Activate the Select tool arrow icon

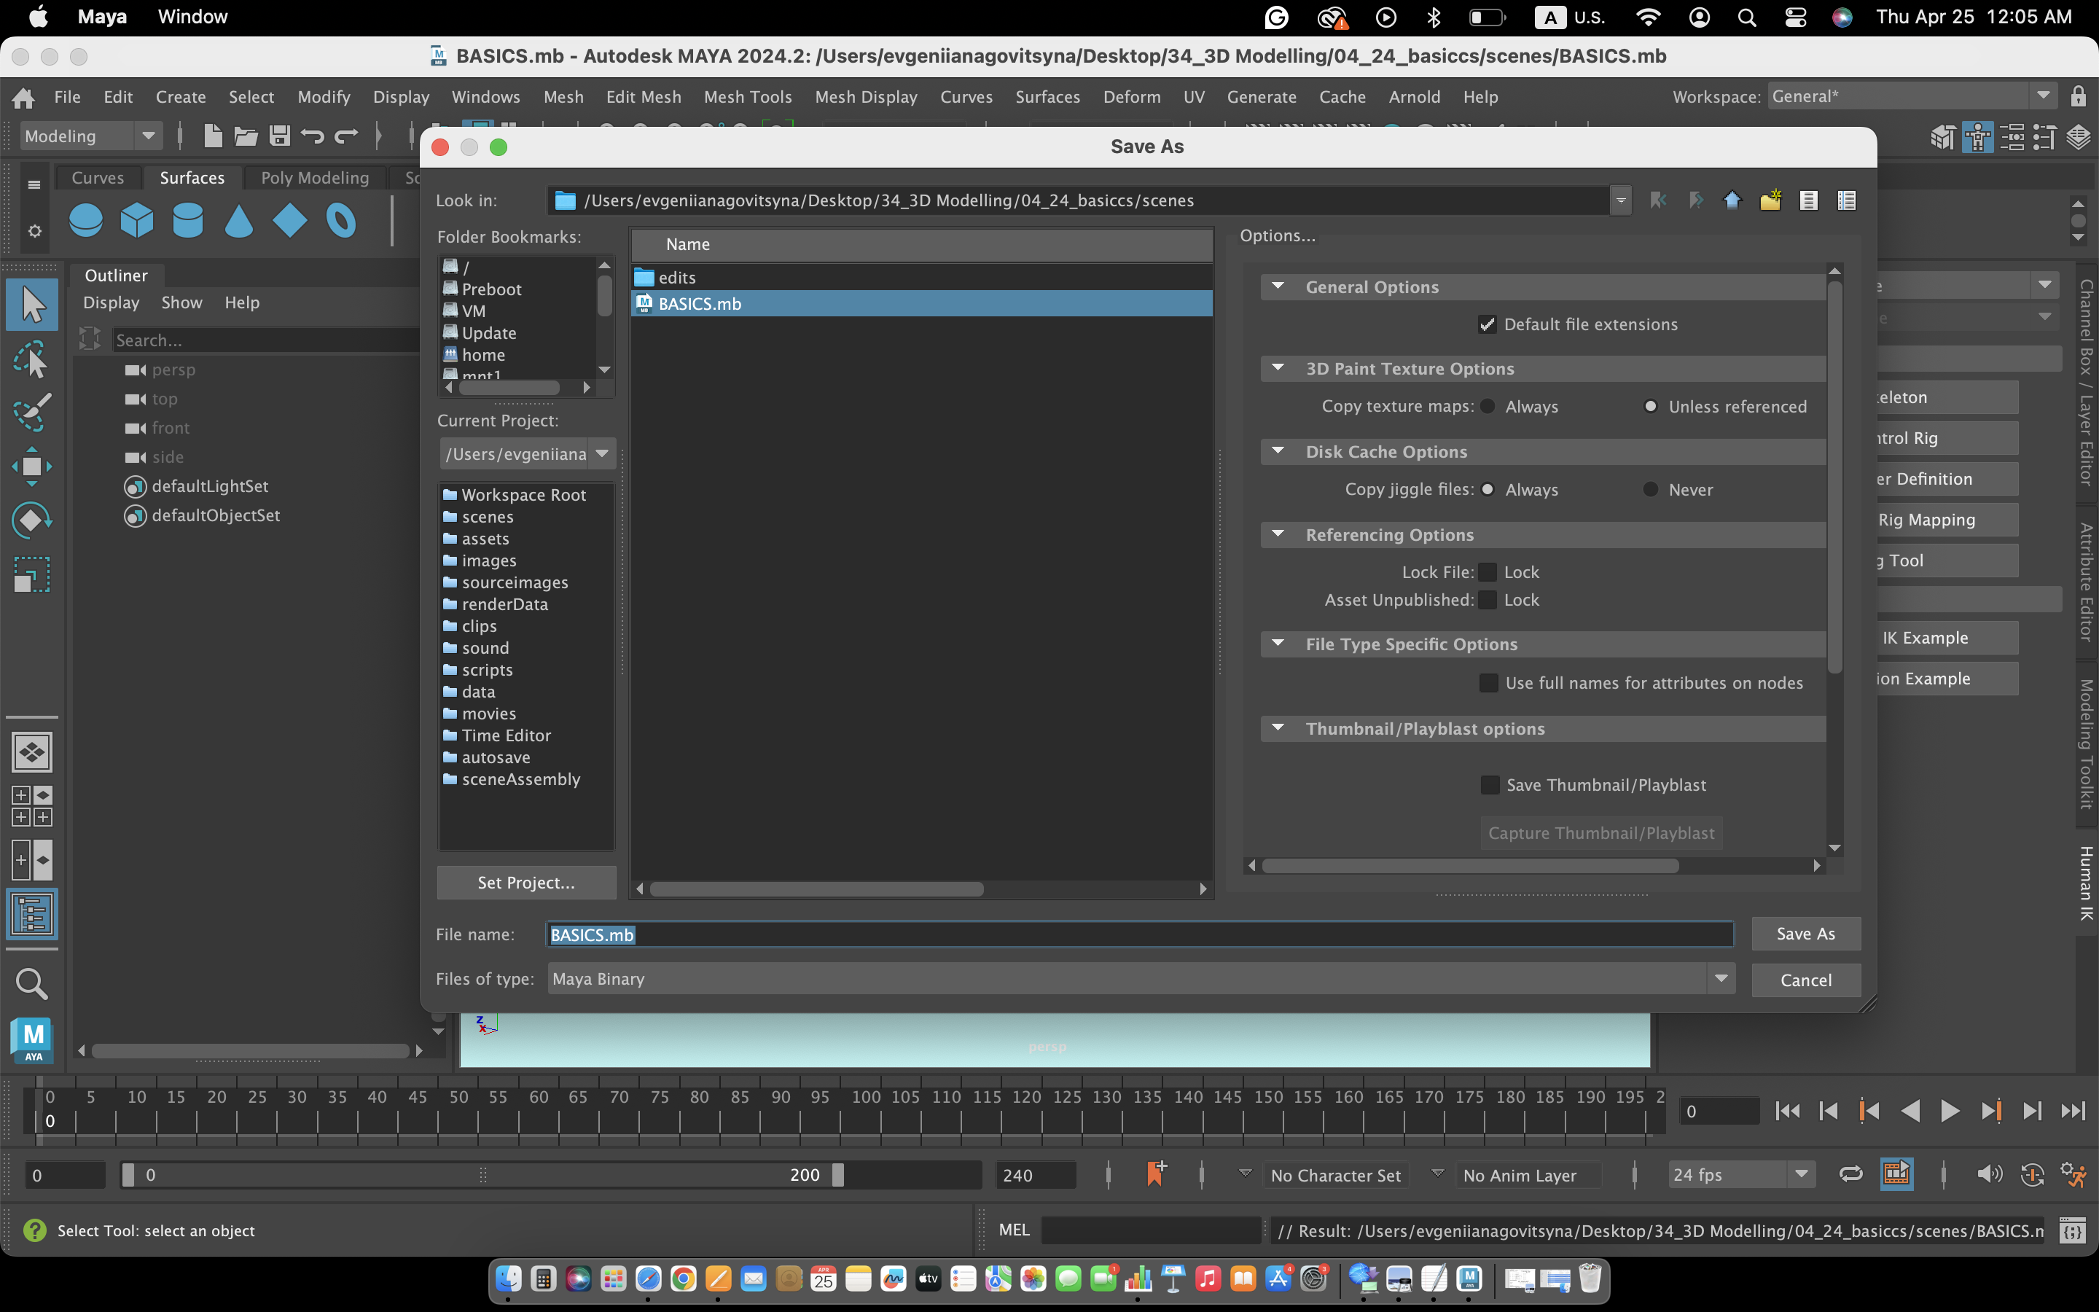32,305
